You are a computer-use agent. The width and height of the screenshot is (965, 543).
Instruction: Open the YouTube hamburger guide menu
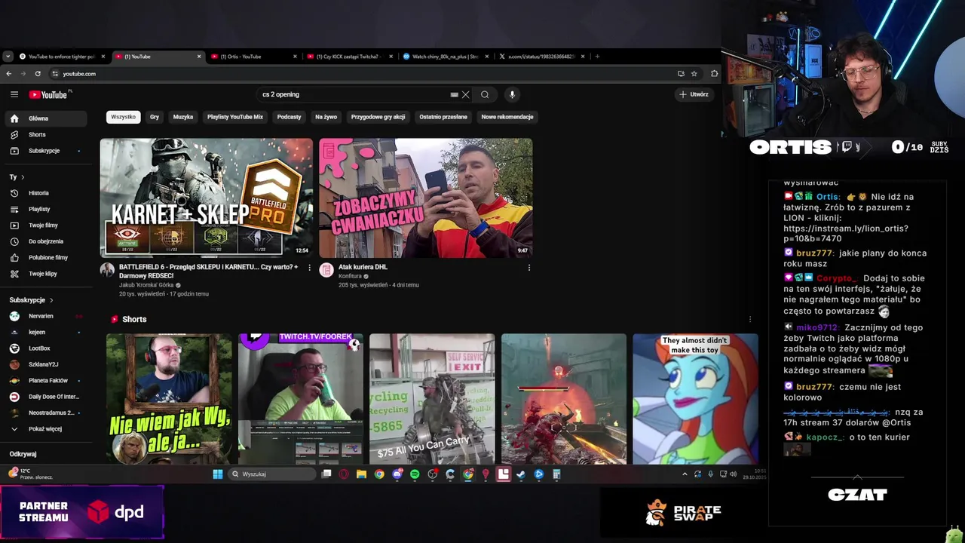[x=14, y=94]
